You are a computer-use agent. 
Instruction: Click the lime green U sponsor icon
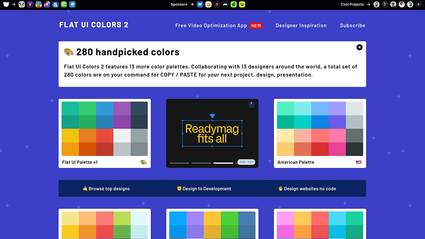(x=242, y=4)
